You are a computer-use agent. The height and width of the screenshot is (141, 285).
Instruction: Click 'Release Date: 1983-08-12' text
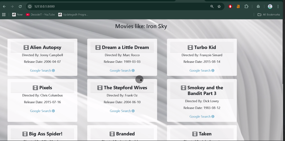(202, 108)
